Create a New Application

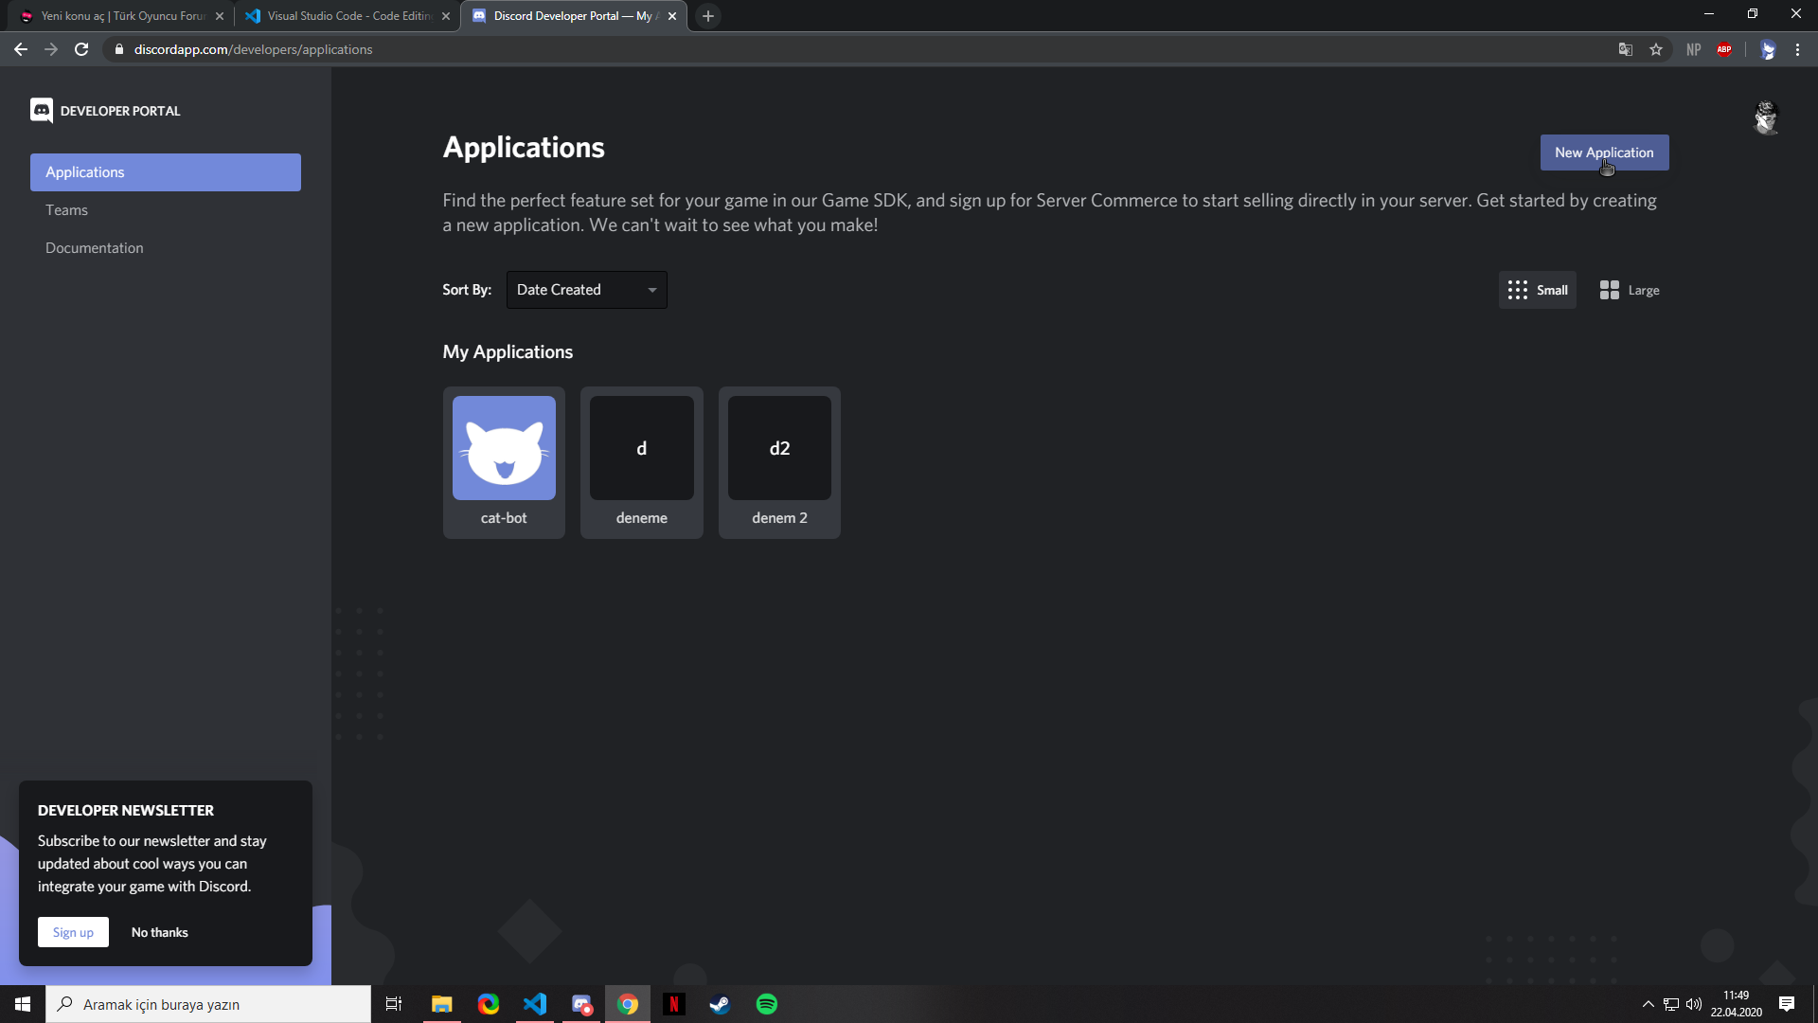(1604, 153)
